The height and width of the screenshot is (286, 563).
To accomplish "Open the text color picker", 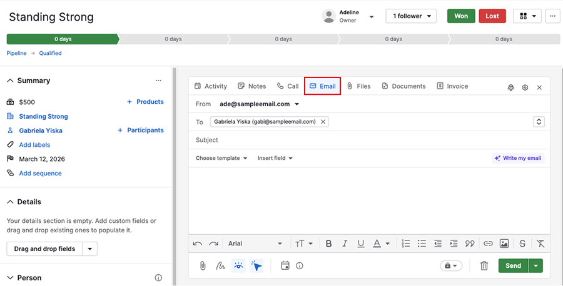I will pos(381,244).
